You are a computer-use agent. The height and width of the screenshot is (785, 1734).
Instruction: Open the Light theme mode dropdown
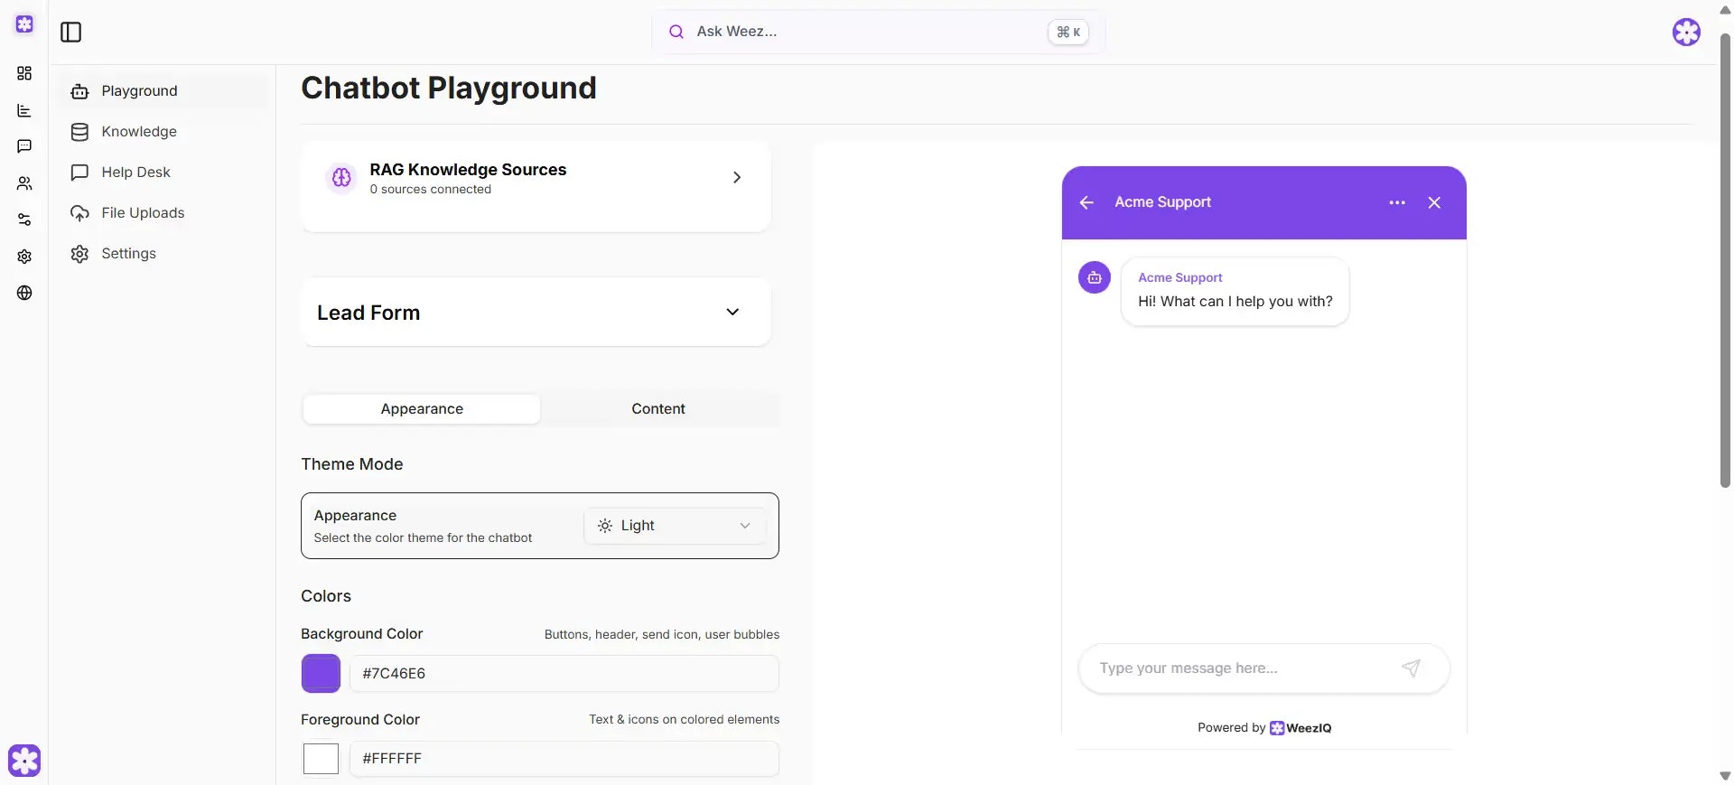pos(675,526)
